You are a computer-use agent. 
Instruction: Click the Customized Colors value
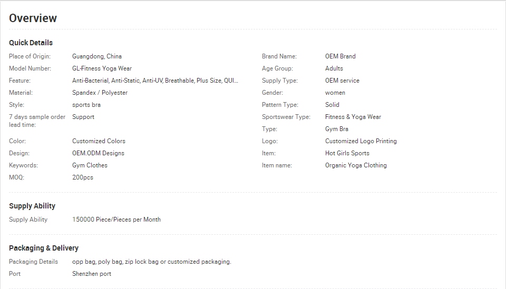[99, 141]
